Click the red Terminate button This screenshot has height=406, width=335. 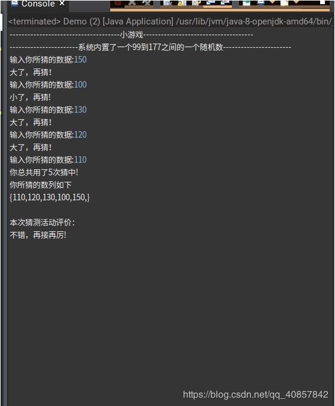click(117, 2)
